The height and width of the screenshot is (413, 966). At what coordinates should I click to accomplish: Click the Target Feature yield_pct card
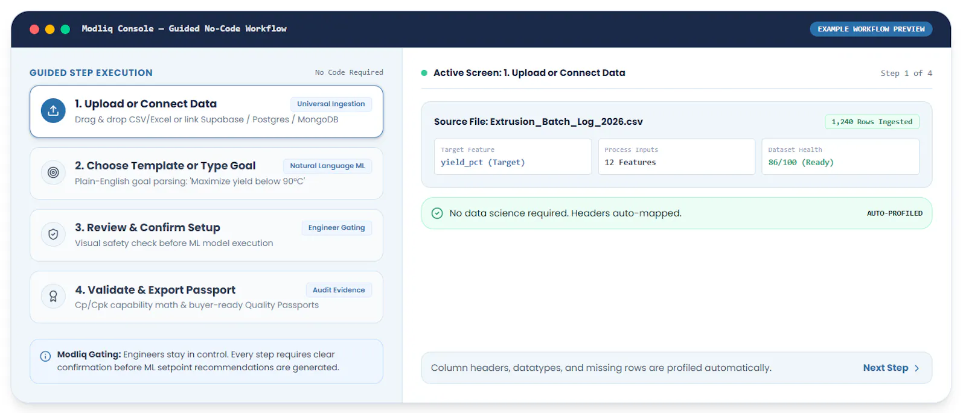513,157
